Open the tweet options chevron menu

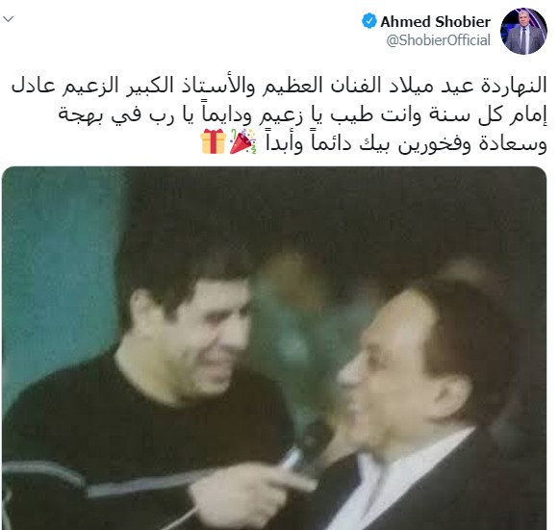coord(8,19)
